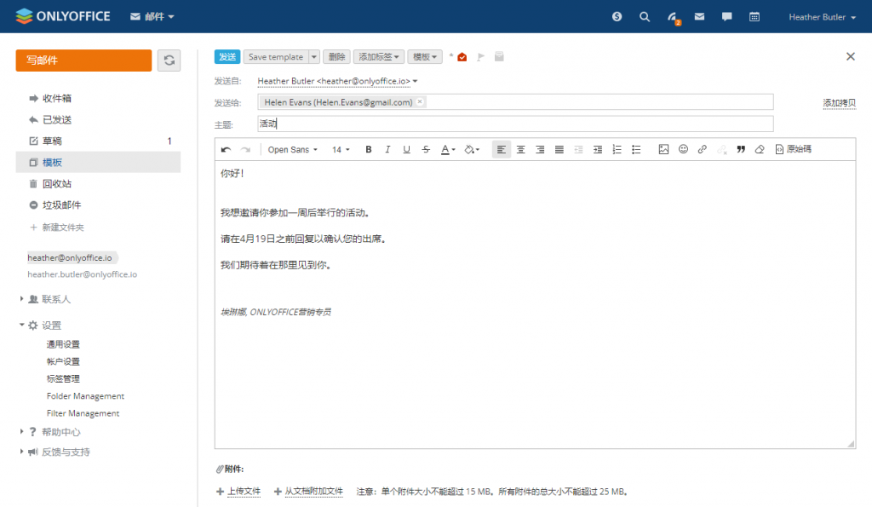872x507 pixels.
Task: Open the font color picker swatch
Action: pos(446,149)
